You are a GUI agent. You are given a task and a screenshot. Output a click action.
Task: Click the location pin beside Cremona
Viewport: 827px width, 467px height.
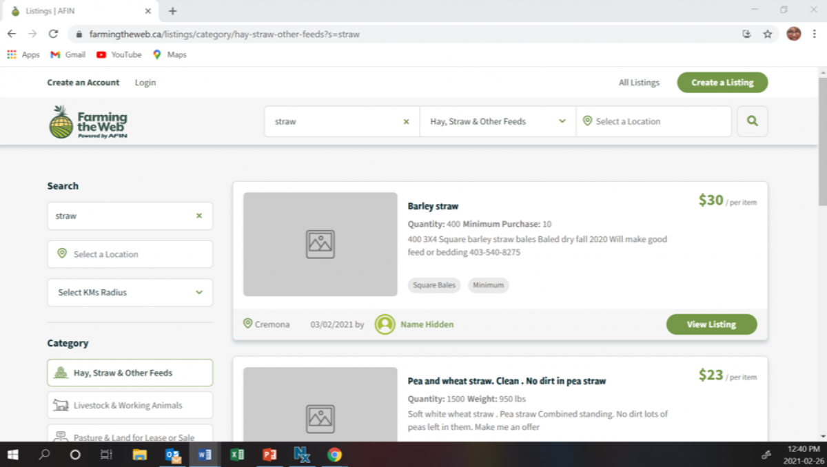tap(247, 324)
